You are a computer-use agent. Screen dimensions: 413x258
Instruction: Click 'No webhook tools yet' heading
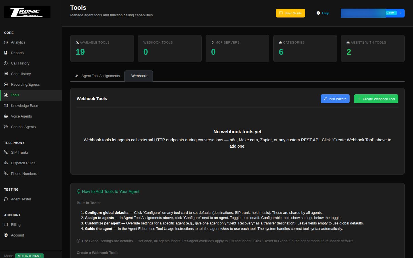[237, 132]
